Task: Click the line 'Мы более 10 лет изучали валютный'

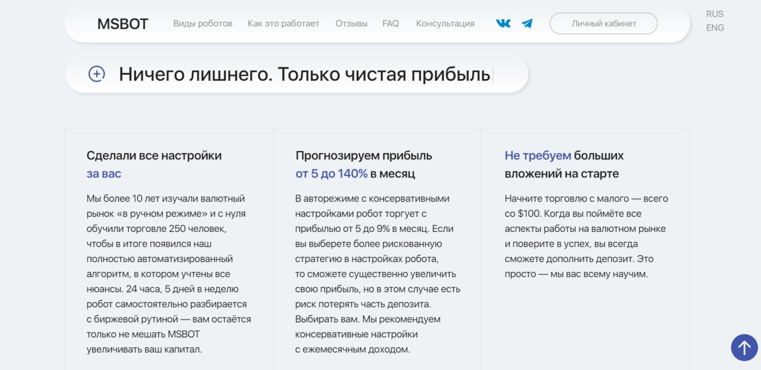Action: (166, 199)
